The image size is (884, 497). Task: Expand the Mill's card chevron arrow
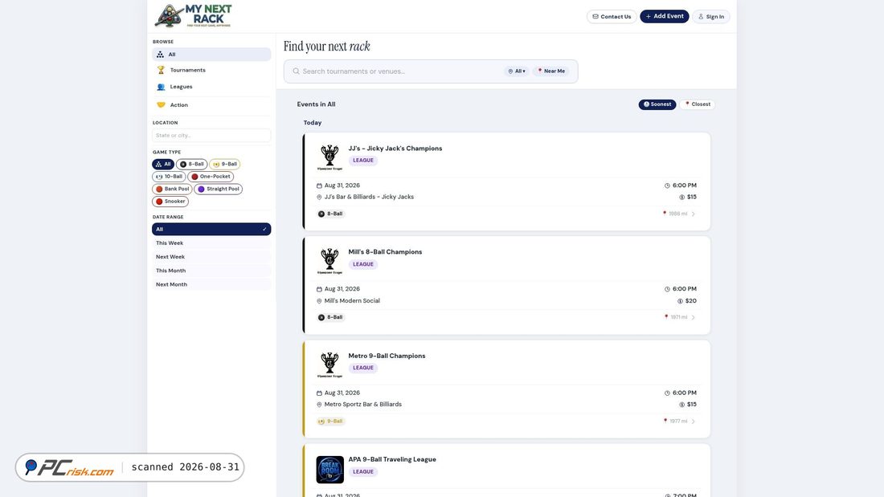click(x=694, y=317)
